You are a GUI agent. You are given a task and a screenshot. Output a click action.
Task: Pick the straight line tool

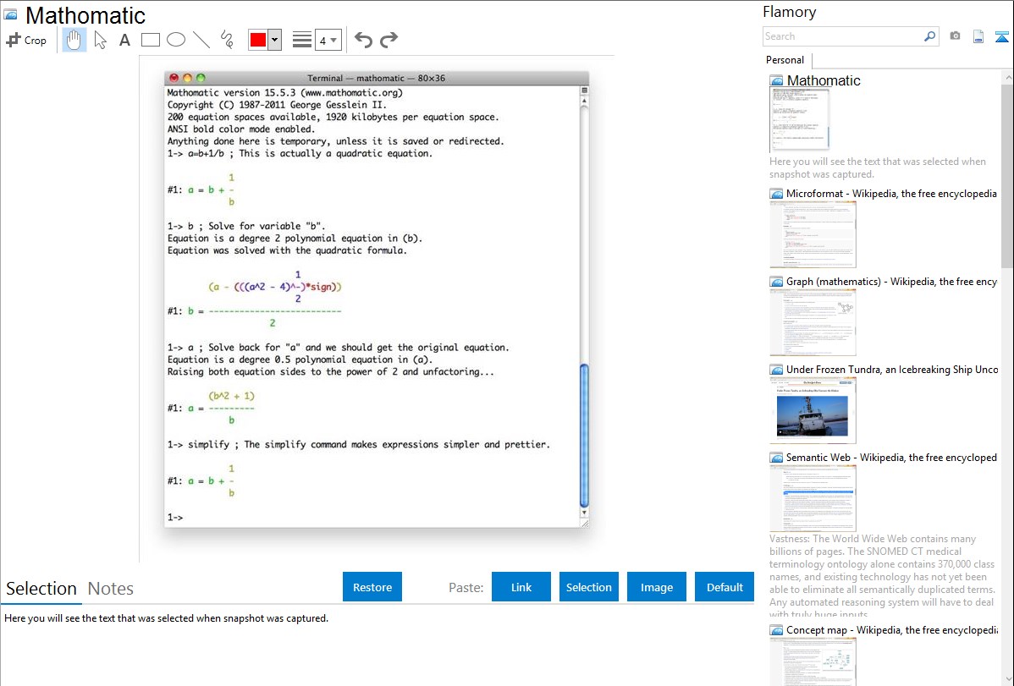(x=201, y=40)
